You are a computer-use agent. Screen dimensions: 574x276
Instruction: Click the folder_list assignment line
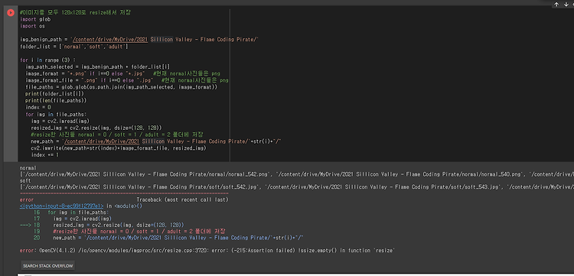(73, 47)
